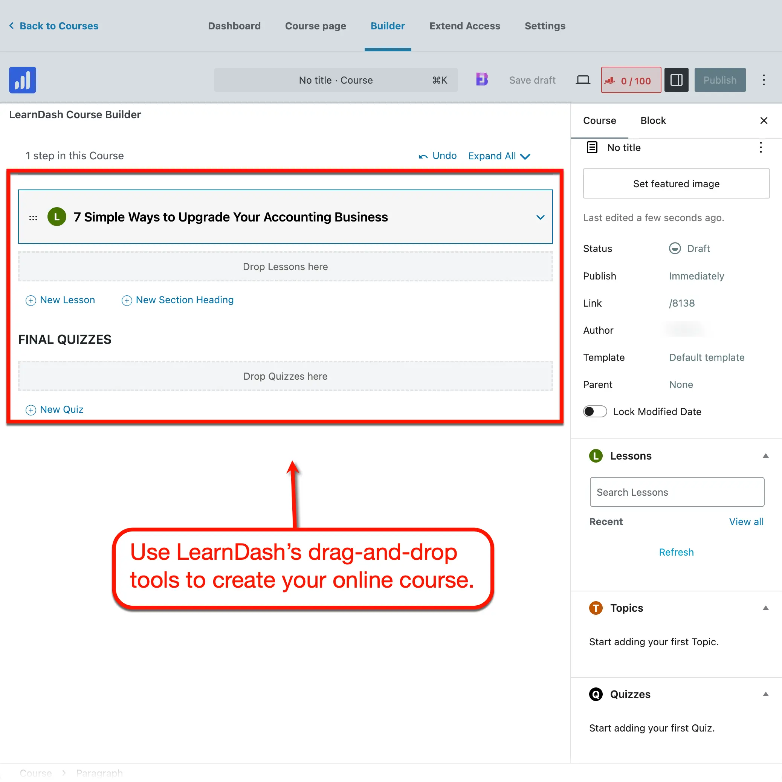Click the purple Beaver Builder icon
The image size is (782, 782).
482,80
